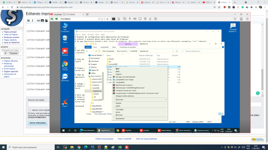Open the AnyDesk session history clock icon

click(235, 19)
